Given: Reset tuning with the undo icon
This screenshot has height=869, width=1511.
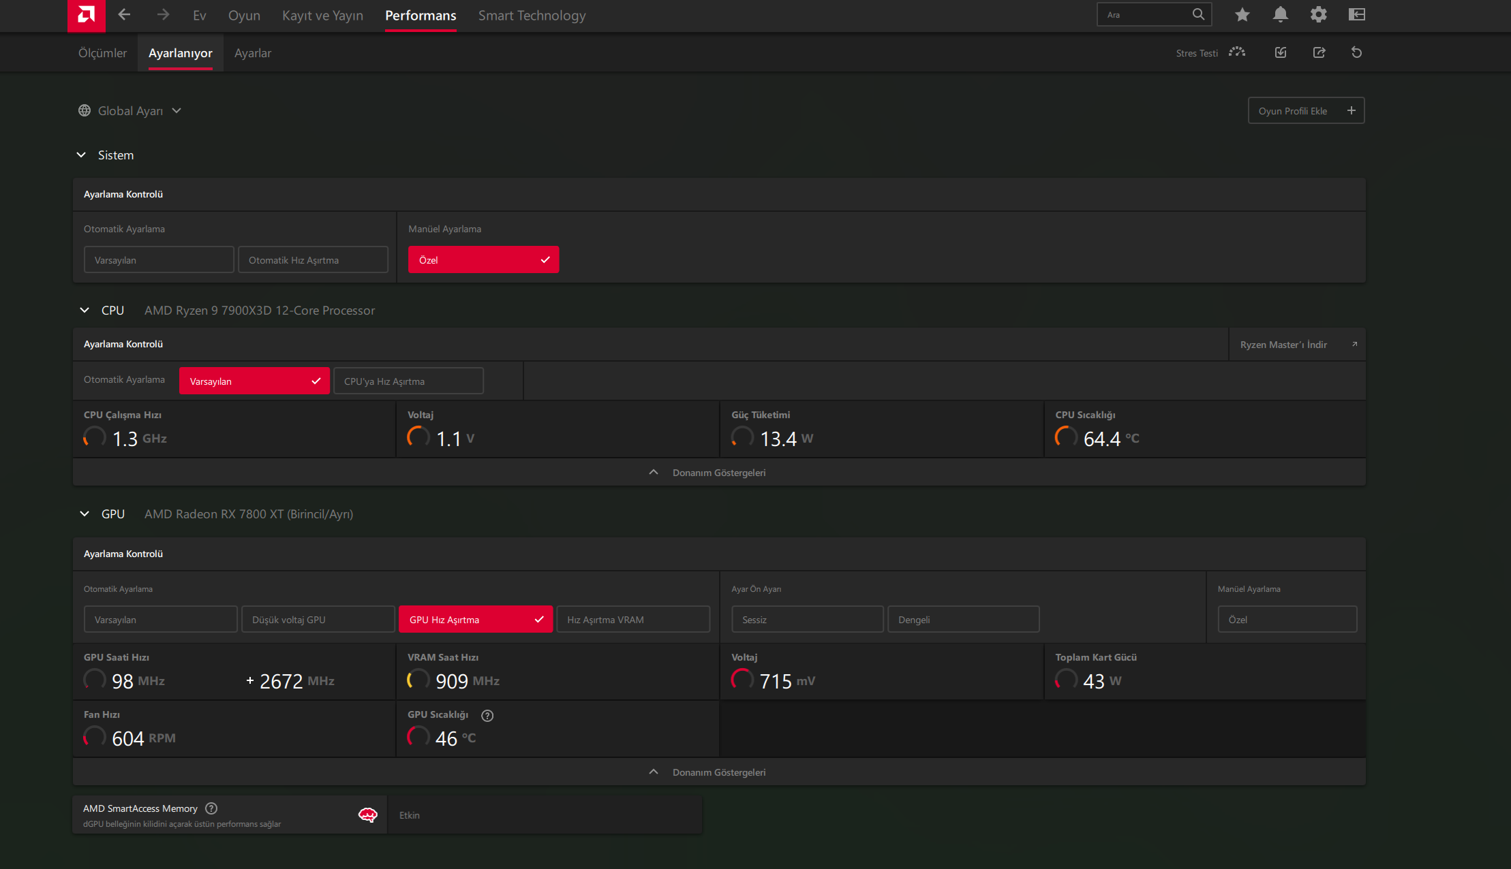Looking at the screenshot, I should coord(1356,52).
